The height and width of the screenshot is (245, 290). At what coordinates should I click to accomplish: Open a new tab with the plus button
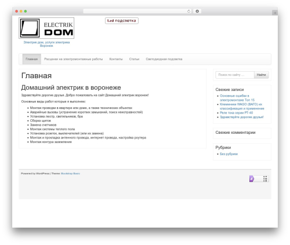(x=275, y=13)
